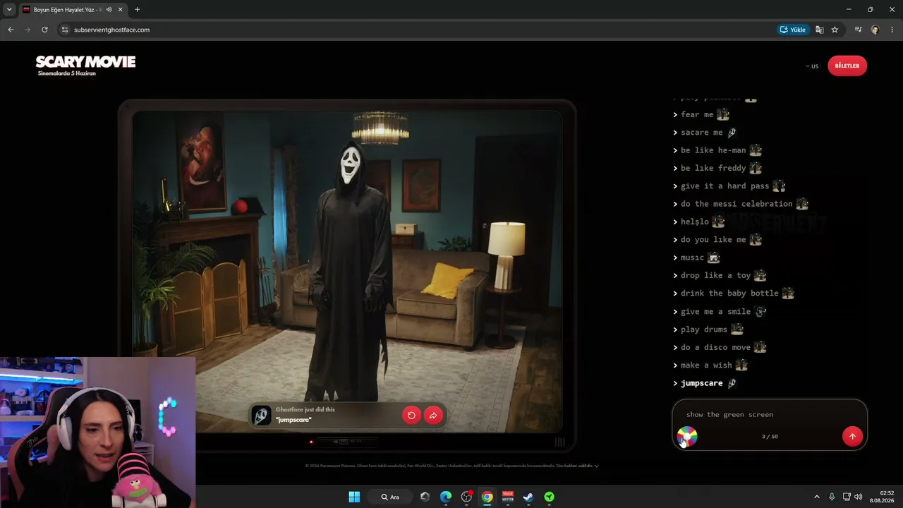Viewport: 903px width, 508px height.
Task: Select the 'give it a hard pass' command
Action: 725,186
